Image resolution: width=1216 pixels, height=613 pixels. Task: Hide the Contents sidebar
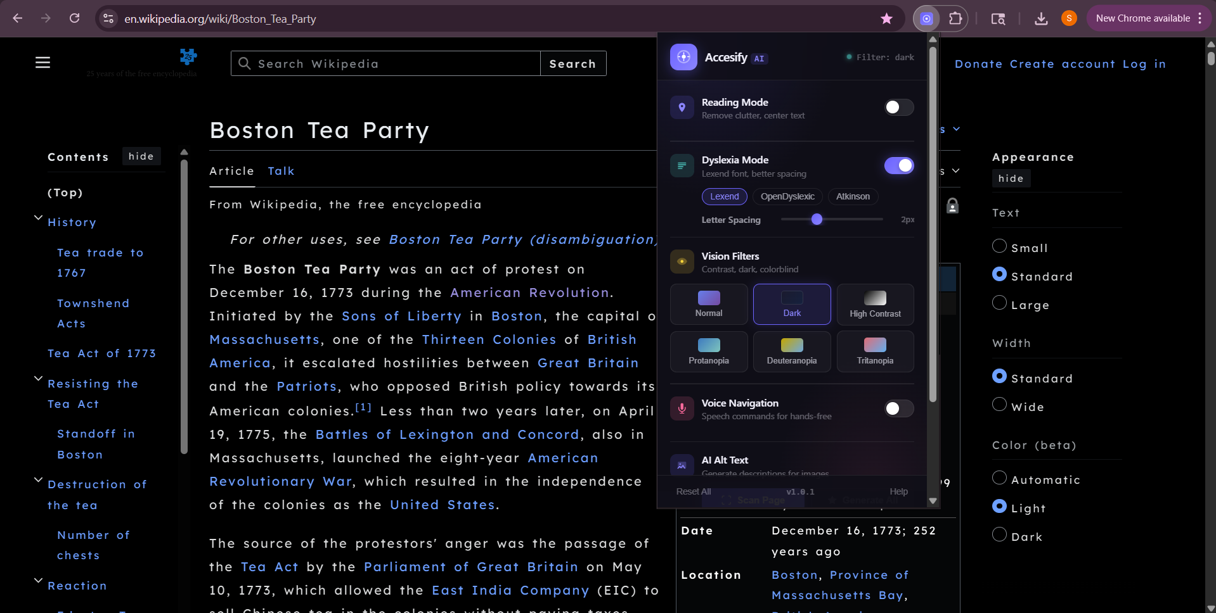coord(141,156)
